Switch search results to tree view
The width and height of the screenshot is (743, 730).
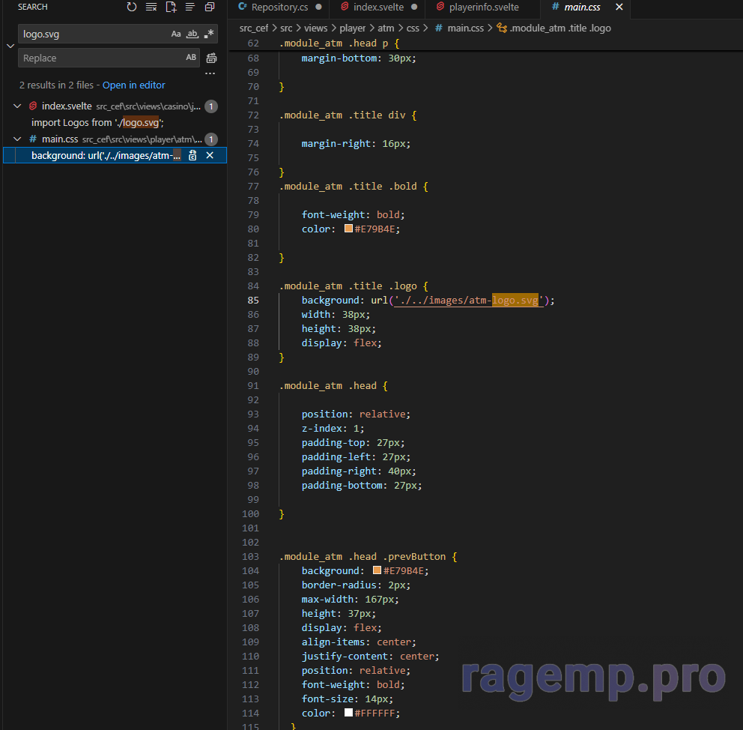click(x=190, y=7)
